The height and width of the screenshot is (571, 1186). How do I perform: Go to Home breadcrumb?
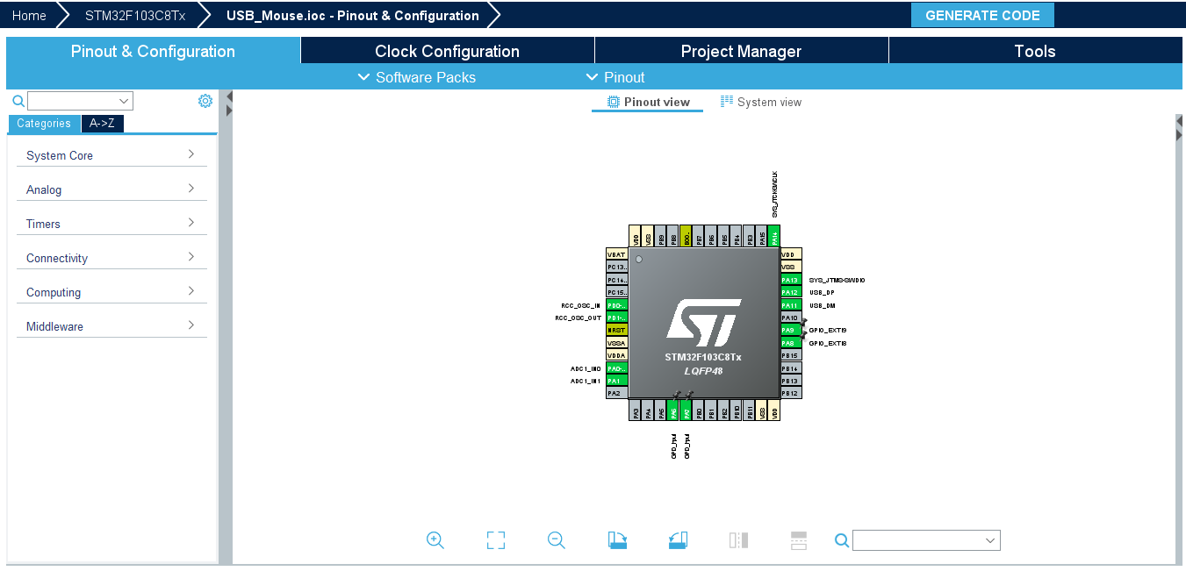29,16
